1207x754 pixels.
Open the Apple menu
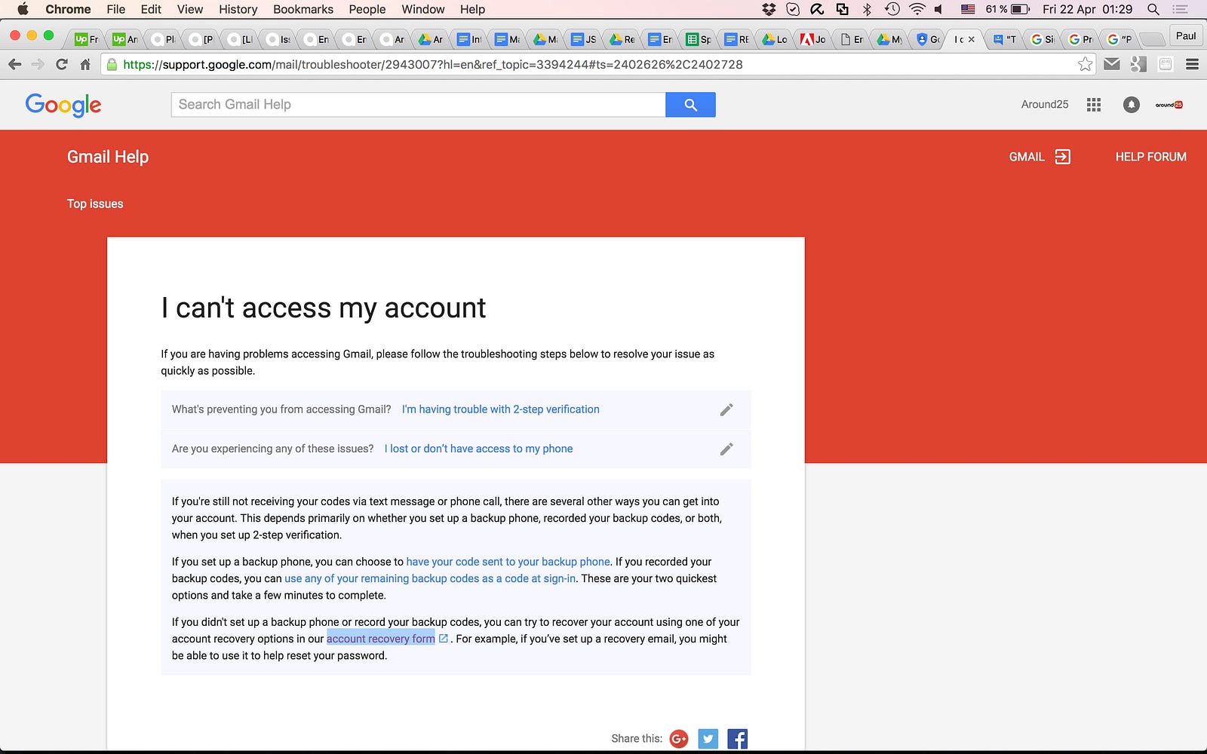coord(23,9)
